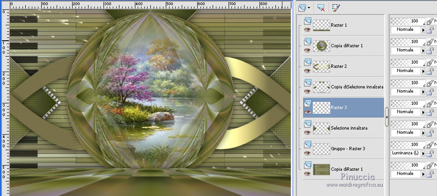Hide the Gruppo - Raster 3 layer
Screen dimensions: 437x196
coord(307,153)
